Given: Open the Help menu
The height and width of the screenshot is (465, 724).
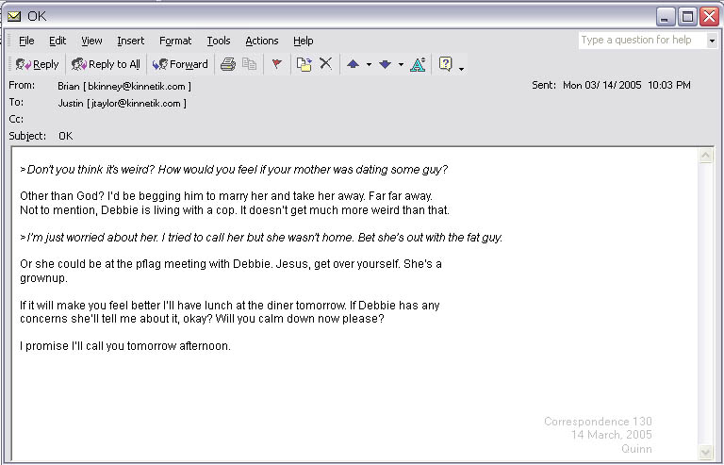Looking at the screenshot, I should [304, 41].
